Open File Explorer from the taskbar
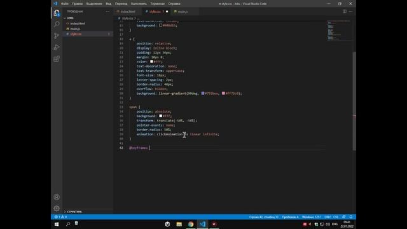 point(179,224)
